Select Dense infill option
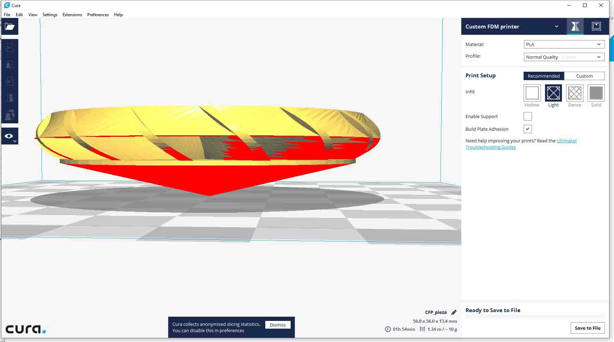 click(575, 93)
